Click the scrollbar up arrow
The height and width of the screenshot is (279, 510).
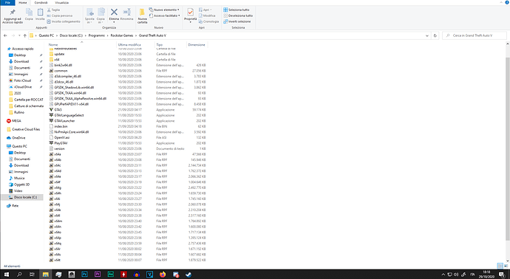507,44
